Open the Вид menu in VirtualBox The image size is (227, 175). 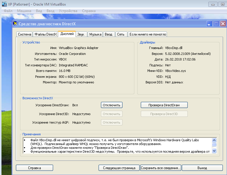39,11
